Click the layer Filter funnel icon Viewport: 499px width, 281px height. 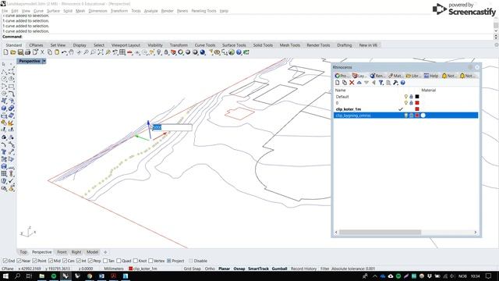point(381,83)
